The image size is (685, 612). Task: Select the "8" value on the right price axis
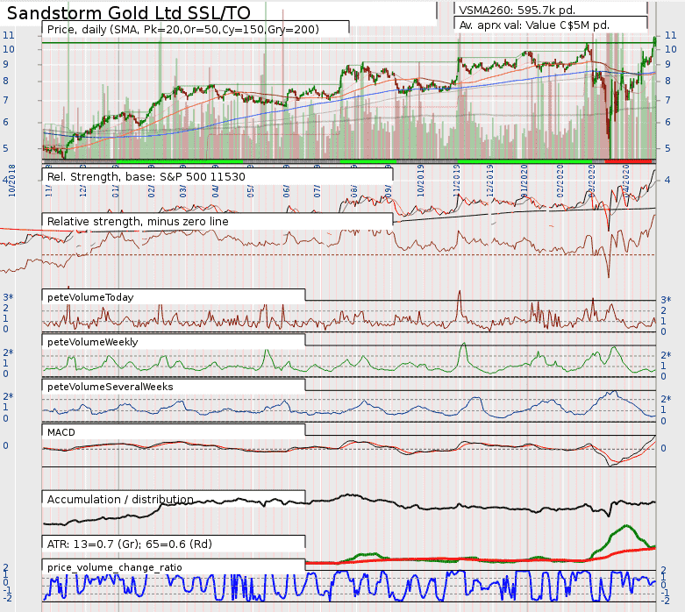click(x=667, y=81)
